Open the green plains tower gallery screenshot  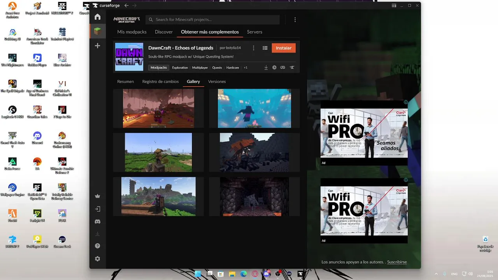pyautogui.click(x=158, y=152)
